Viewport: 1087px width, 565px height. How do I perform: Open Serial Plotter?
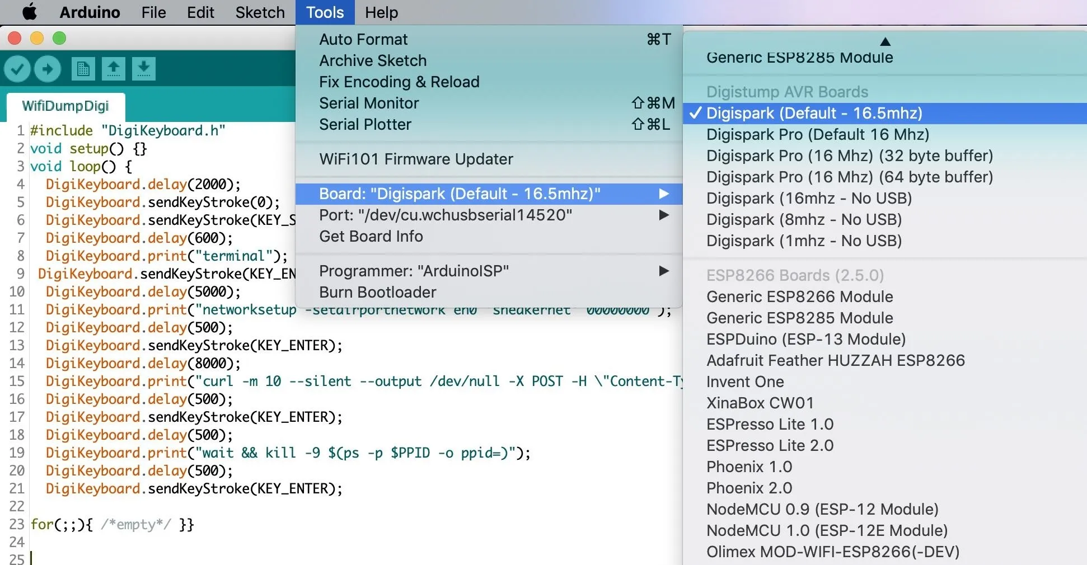(x=489, y=124)
